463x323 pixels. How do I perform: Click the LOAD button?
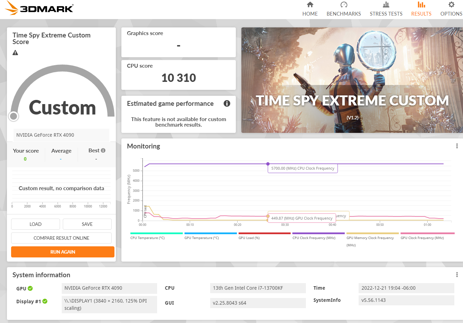tap(35, 224)
